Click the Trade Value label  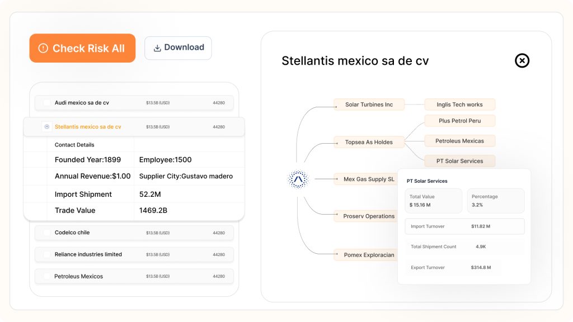pos(75,210)
